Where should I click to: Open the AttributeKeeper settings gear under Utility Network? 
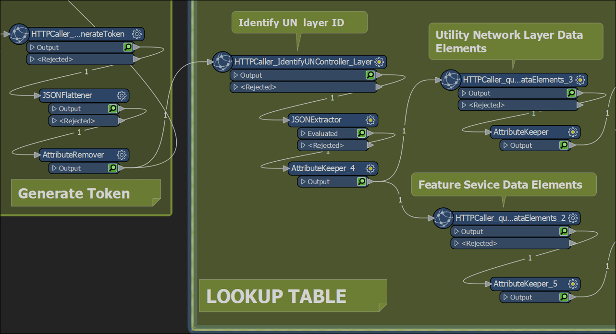(572, 132)
